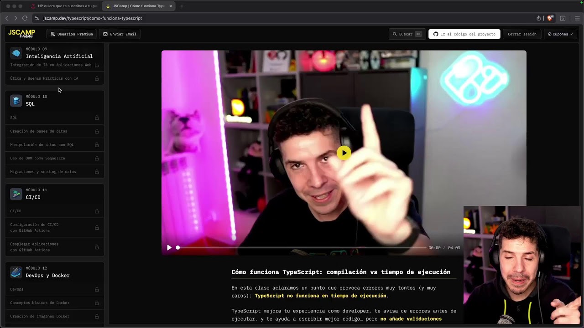Open the Cupones dropdown

560,34
